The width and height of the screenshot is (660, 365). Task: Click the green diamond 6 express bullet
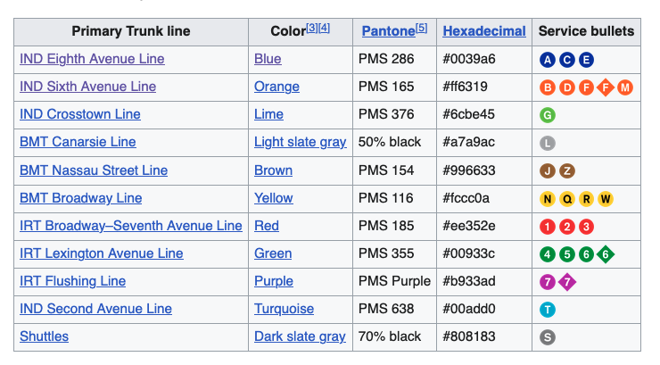click(606, 253)
